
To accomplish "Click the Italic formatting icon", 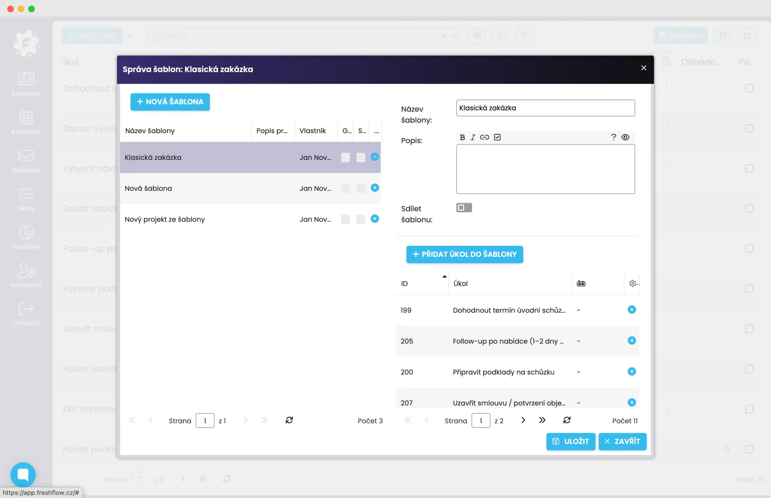I will click(473, 137).
